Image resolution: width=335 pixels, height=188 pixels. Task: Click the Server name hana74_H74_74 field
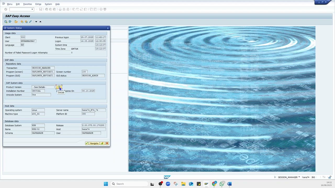tap(93, 110)
